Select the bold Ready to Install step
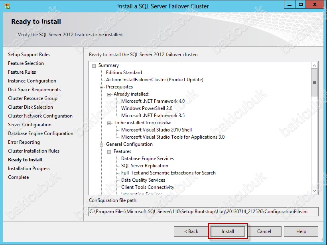The image size is (327, 245). click(25, 160)
